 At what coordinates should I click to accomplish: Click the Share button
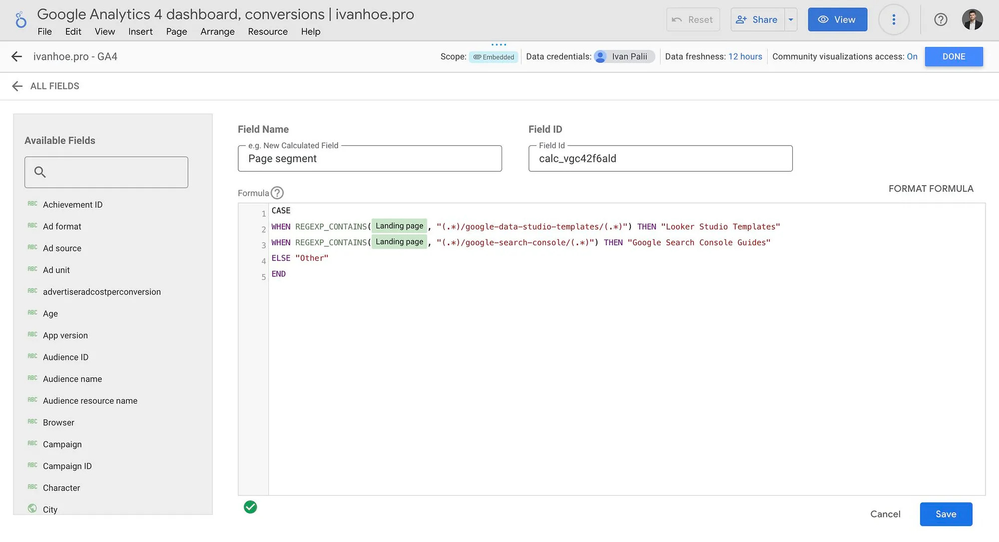tap(757, 19)
